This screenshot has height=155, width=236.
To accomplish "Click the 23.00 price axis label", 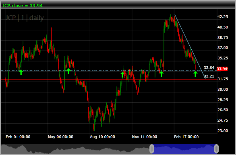I will (223, 131).
